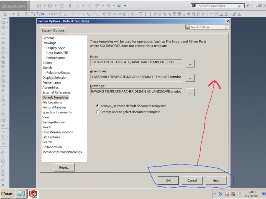Open Drawings in the options list
The height and width of the screenshot is (199, 266).
pos(49,43)
